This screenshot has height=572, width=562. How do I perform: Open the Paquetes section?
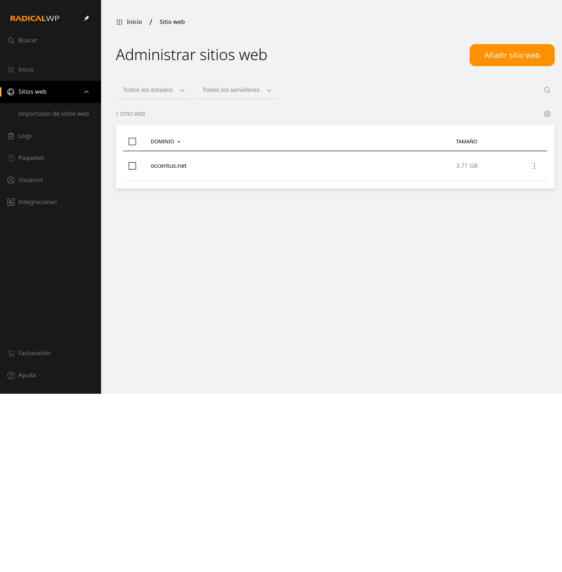(x=31, y=158)
